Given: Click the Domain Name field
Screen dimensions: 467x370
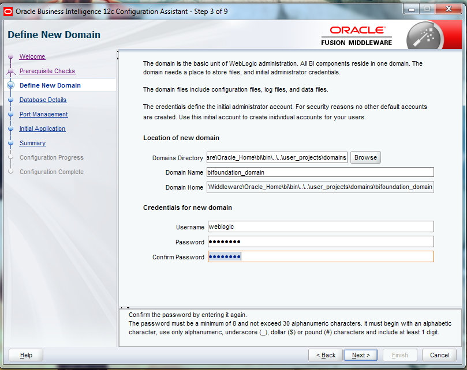Looking at the screenshot, I should coord(320,172).
